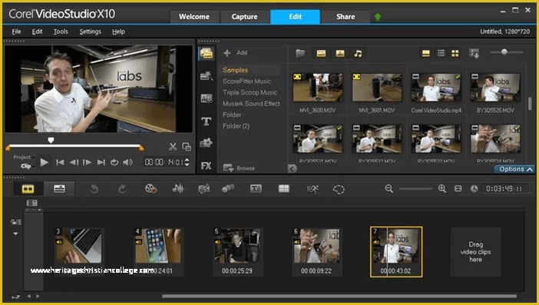
Task: Switch library to list view
Action: pyautogui.click(x=441, y=53)
